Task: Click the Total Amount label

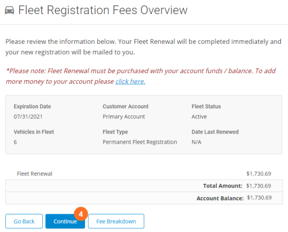Action: 222,186
